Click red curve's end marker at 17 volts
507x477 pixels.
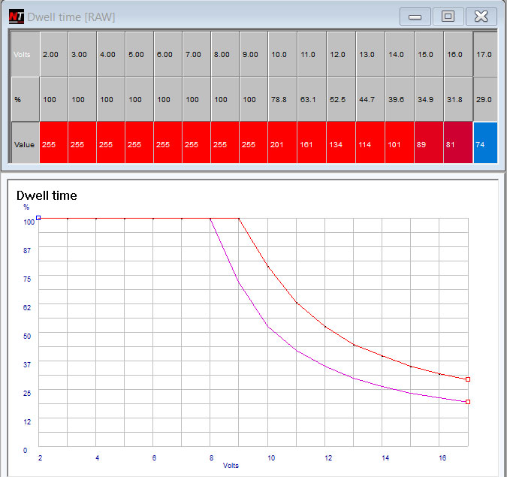pyautogui.click(x=468, y=379)
